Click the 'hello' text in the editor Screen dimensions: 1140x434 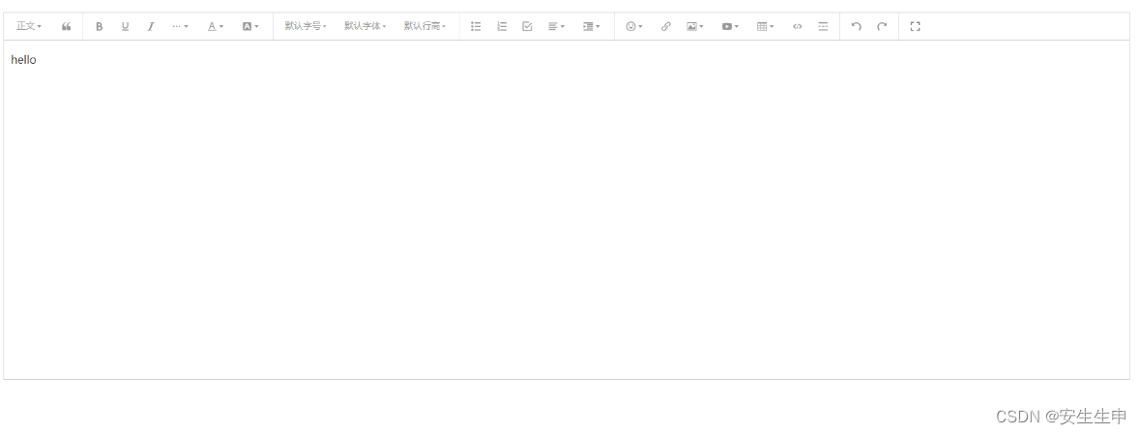pyautogui.click(x=23, y=60)
